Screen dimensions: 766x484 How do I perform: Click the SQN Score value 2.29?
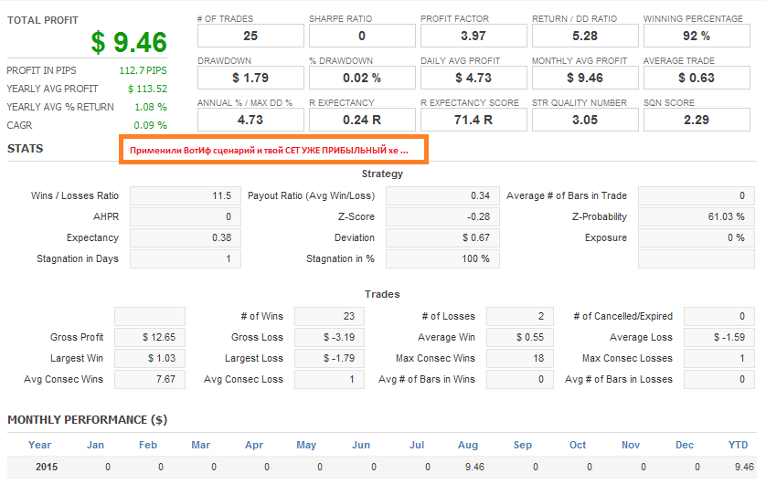697,120
